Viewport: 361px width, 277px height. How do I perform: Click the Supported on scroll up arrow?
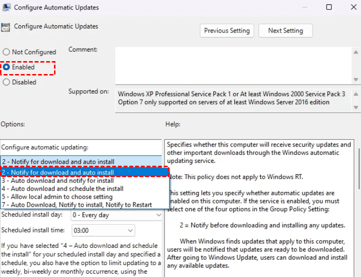pyautogui.click(x=356, y=94)
